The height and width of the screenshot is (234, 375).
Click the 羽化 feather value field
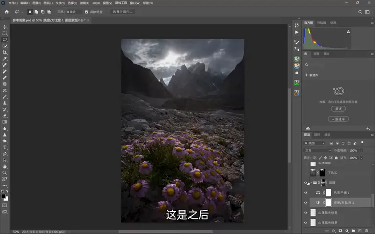coord(74,12)
